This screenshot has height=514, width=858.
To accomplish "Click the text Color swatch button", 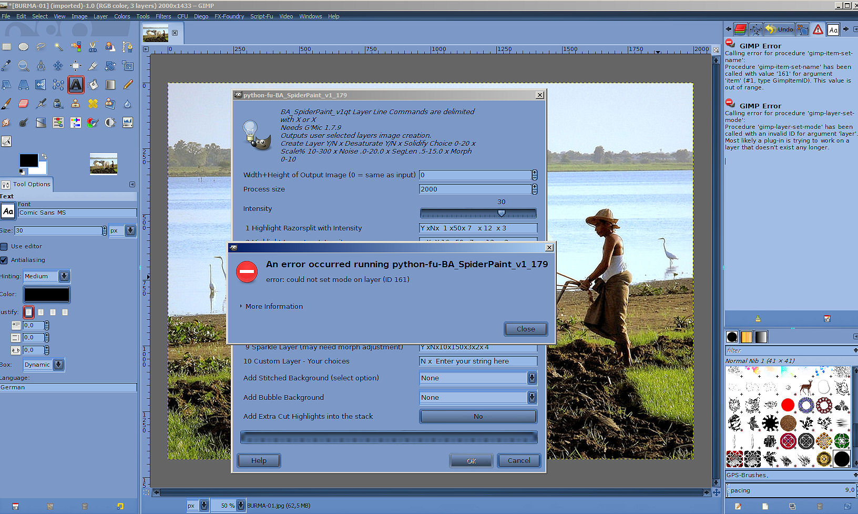I will 47,295.
